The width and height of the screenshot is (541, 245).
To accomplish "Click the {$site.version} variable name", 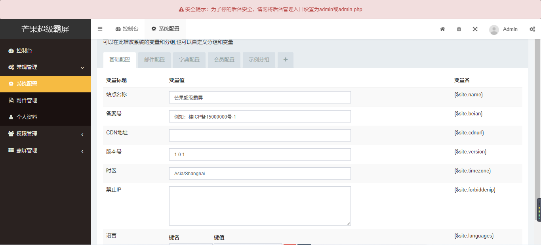I will point(471,152).
